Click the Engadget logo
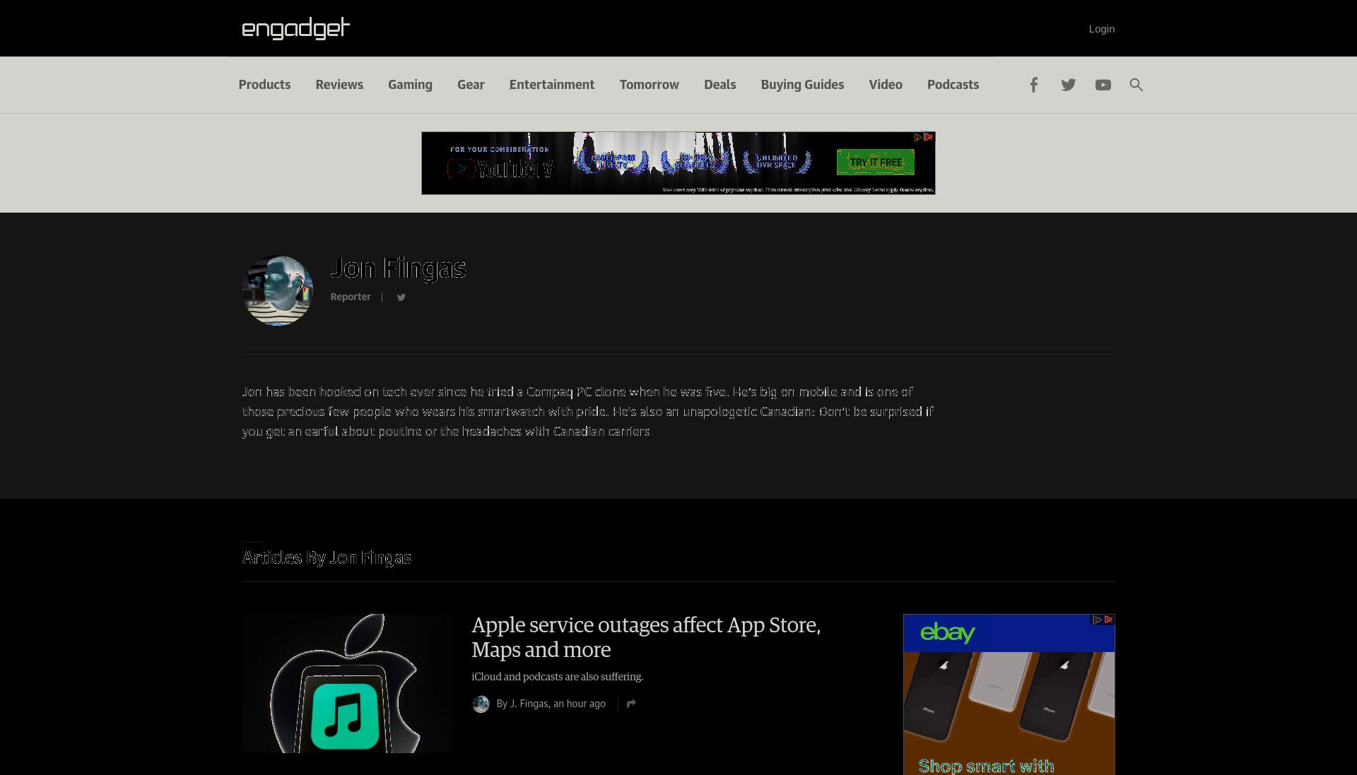The image size is (1357, 775). click(x=295, y=28)
